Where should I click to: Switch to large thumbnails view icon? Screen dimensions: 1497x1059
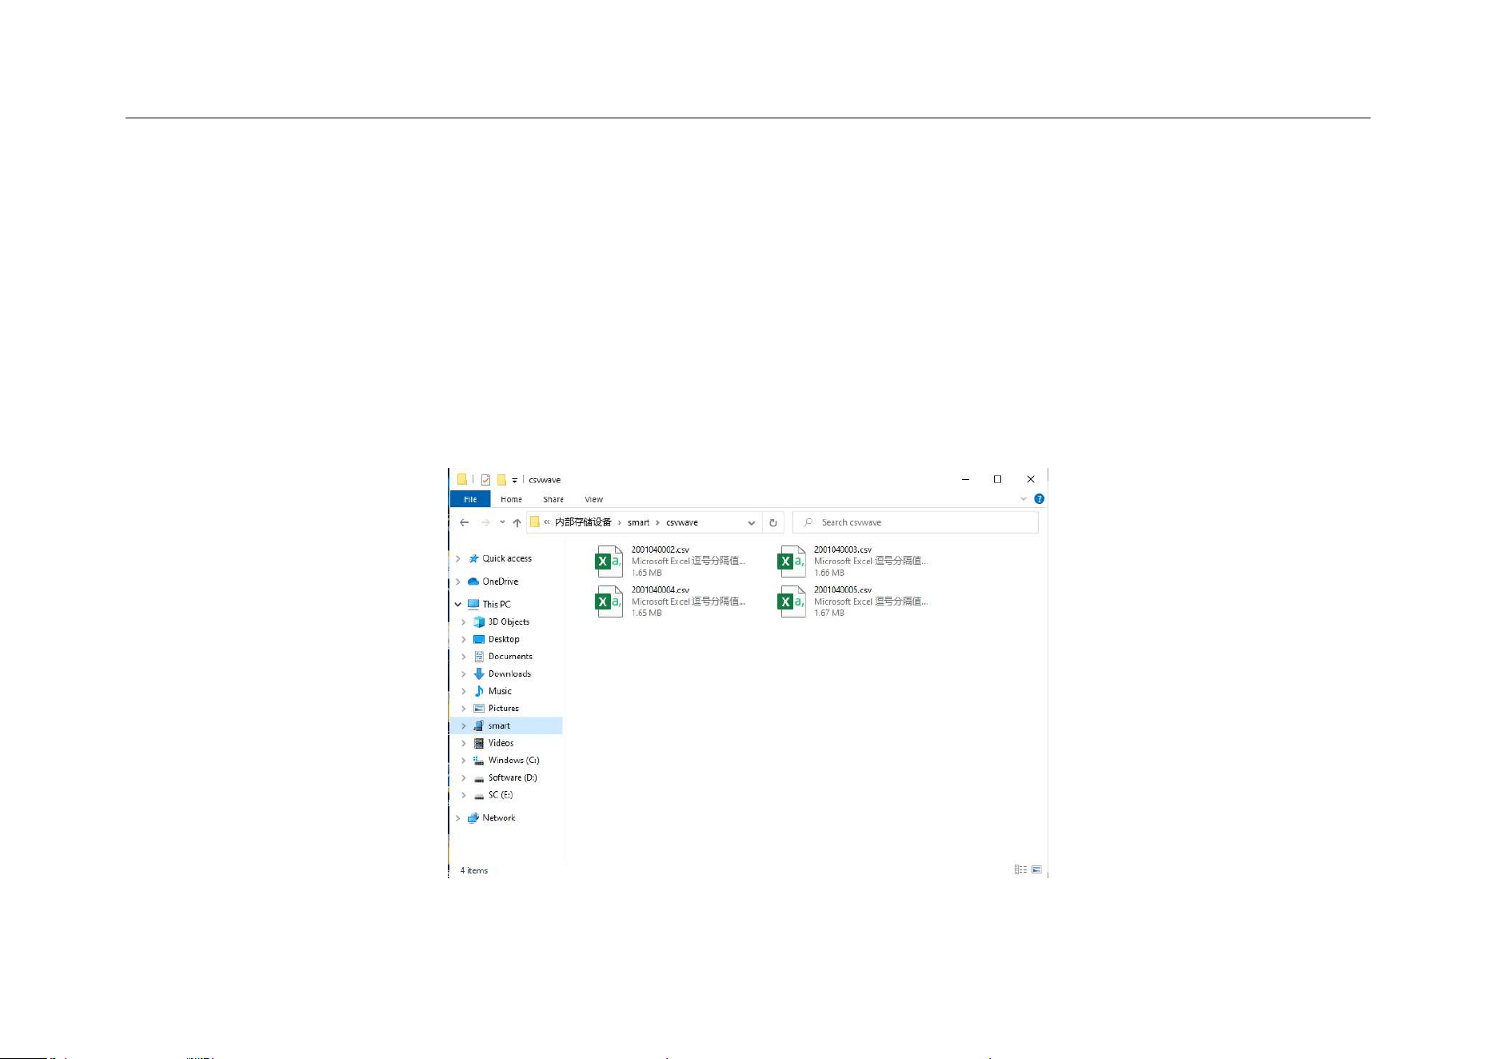pos(1036,869)
